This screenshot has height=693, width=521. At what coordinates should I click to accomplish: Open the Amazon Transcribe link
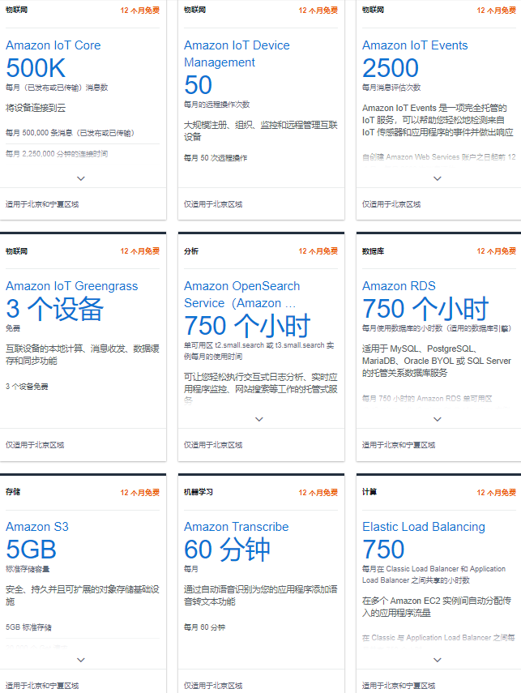tap(236, 527)
